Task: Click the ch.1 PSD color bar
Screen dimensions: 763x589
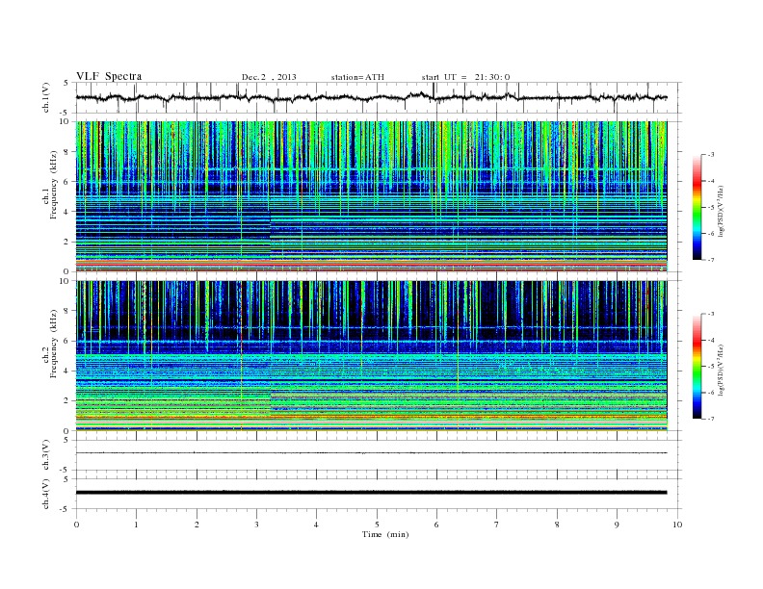Action: point(697,207)
